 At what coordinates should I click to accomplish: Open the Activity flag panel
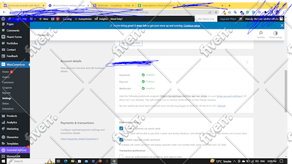[261, 35]
